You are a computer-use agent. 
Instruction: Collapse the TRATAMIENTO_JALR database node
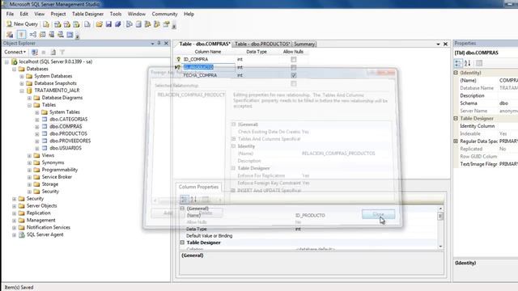tap(22, 91)
